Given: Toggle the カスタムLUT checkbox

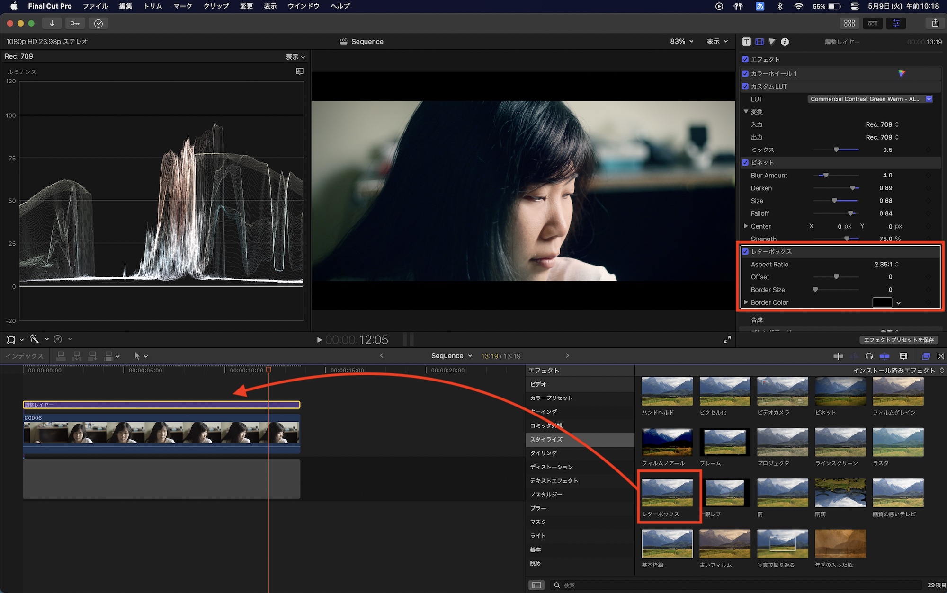Looking at the screenshot, I should pyautogui.click(x=745, y=86).
